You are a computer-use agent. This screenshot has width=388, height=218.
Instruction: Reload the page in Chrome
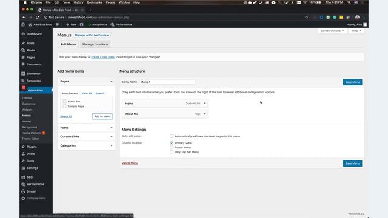pos(38,18)
